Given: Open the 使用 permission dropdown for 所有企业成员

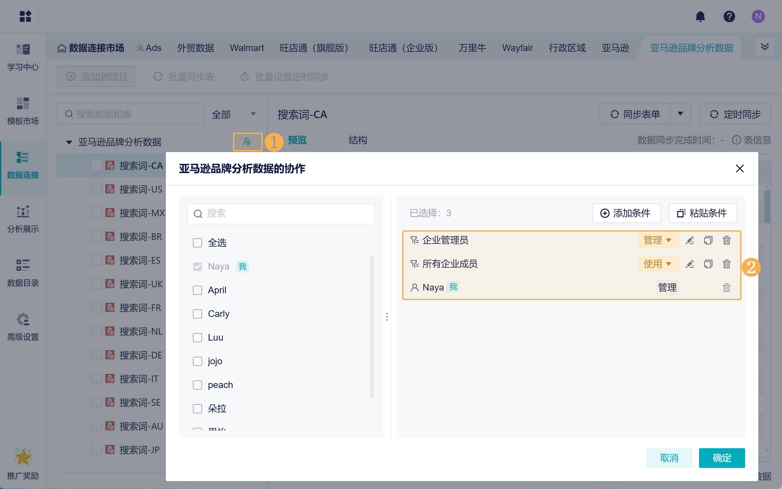Looking at the screenshot, I should tap(658, 264).
